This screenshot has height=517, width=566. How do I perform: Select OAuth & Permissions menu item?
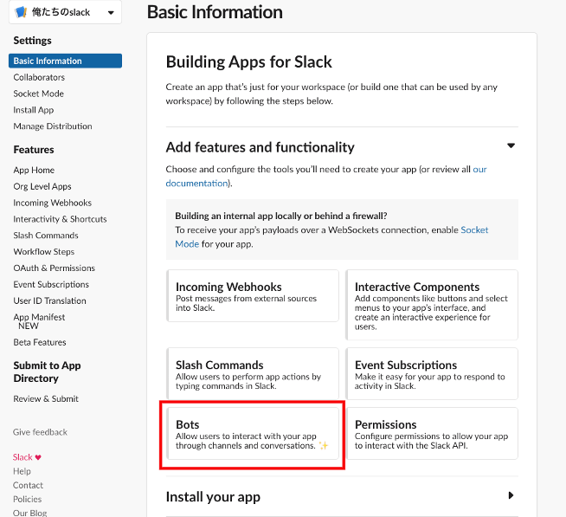tap(54, 268)
